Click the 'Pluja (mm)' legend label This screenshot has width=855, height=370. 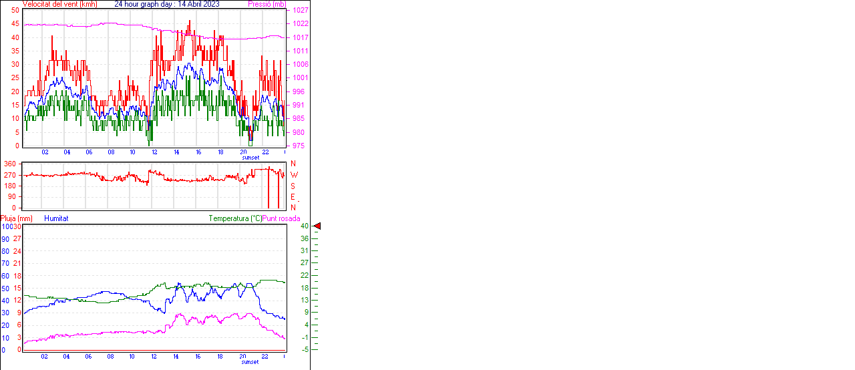click(x=17, y=218)
